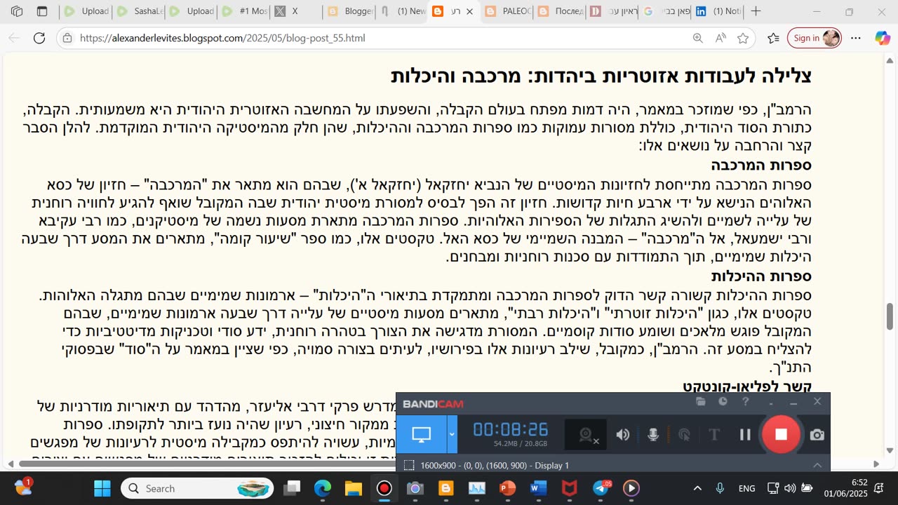
Task: Toggle Bandicam speaker sound recording
Action: [623, 435]
